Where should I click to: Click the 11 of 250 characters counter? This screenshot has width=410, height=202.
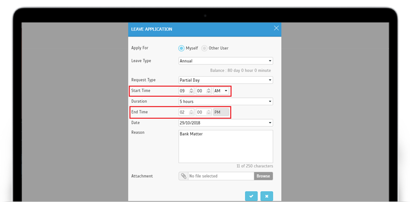click(x=255, y=166)
